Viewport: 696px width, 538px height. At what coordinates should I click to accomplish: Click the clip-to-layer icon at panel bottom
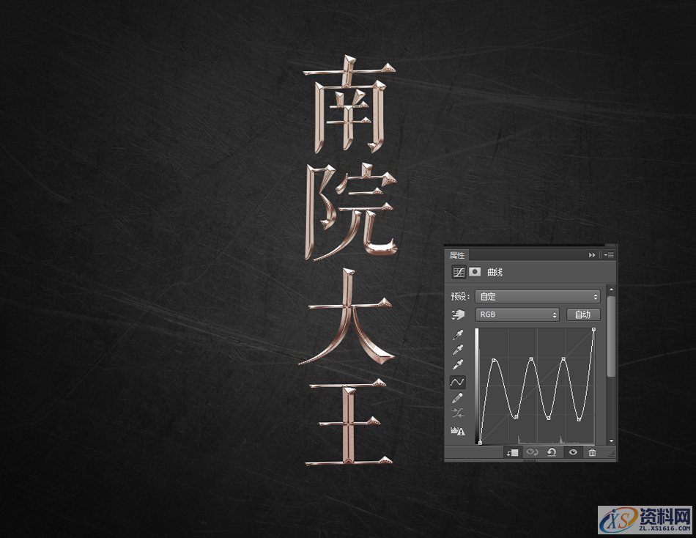513,452
